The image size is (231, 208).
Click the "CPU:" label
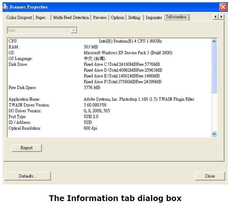click(x=13, y=41)
